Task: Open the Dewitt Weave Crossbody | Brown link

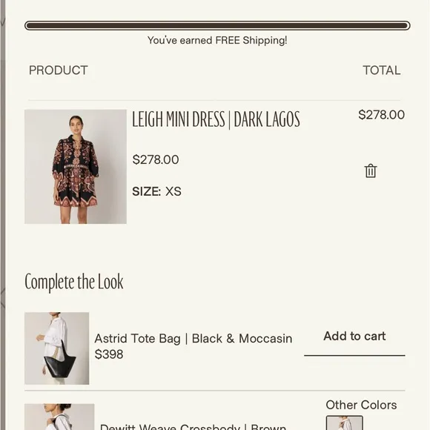Action: tap(193, 426)
